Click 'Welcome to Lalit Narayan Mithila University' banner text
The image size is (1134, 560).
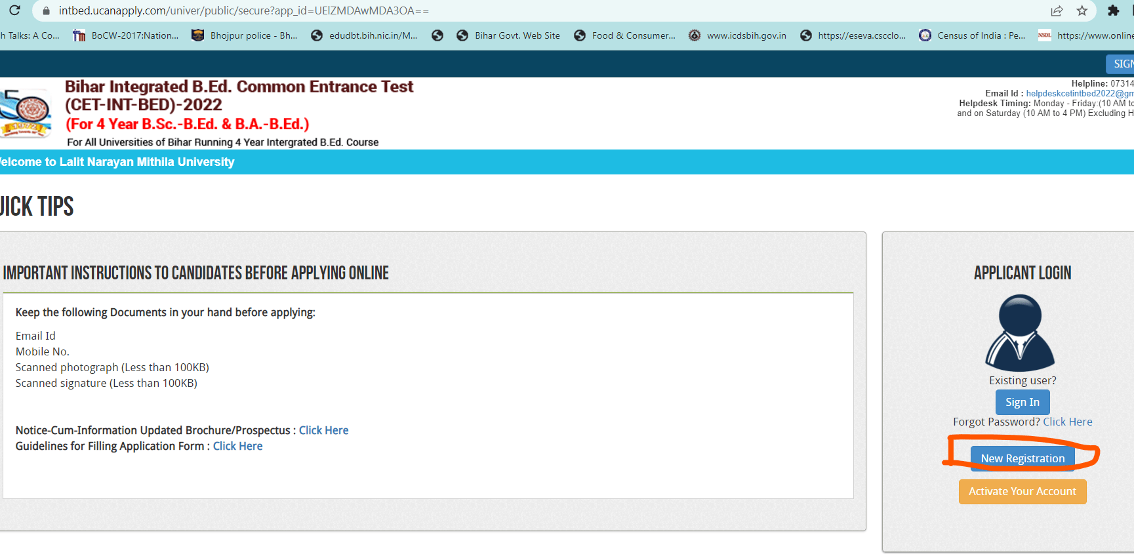click(117, 162)
